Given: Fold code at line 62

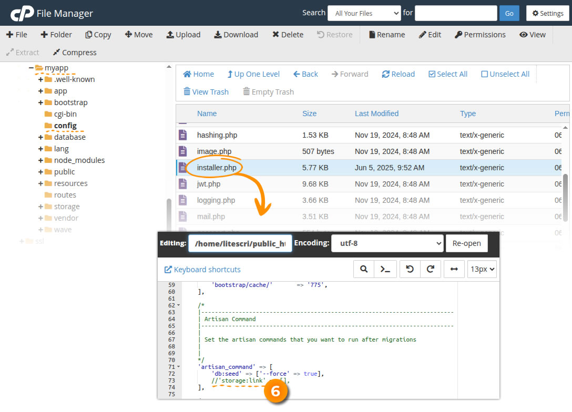Looking at the screenshot, I should pos(178,305).
